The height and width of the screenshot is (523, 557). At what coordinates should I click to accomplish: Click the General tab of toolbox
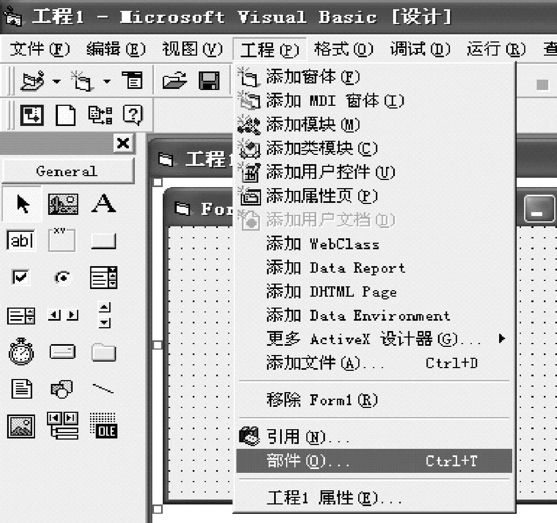pos(67,171)
